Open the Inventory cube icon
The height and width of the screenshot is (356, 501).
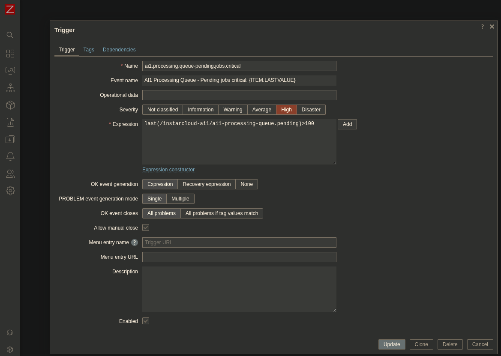[10, 105]
